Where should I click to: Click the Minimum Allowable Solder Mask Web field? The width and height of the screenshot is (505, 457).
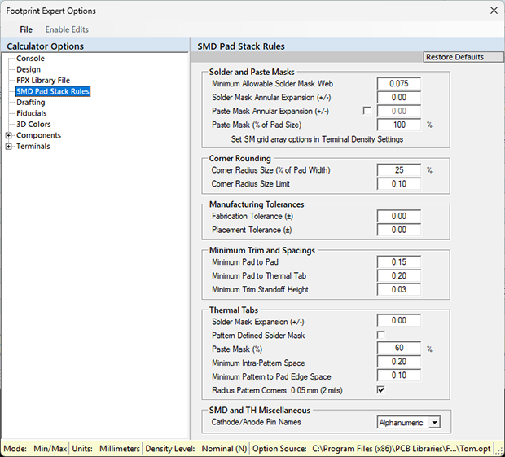pos(398,83)
